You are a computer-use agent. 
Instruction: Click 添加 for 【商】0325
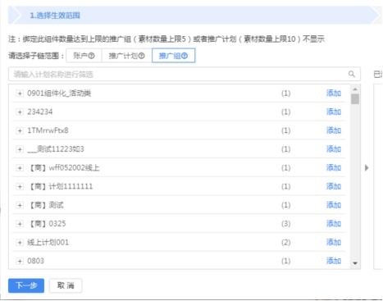click(334, 224)
